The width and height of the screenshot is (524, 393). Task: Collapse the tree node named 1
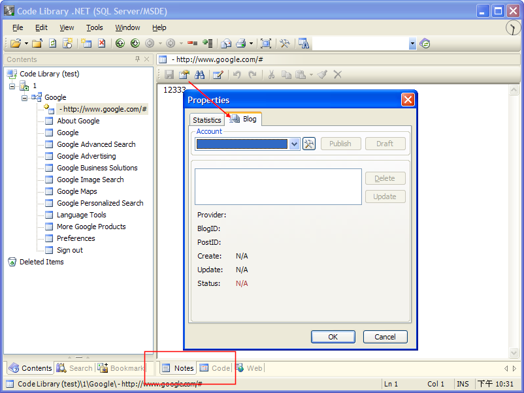click(x=12, y=86)
